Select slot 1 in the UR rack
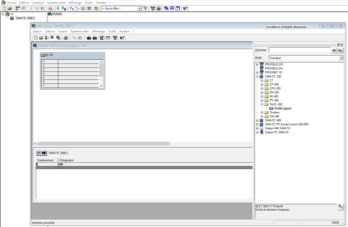This screenshot has height=227, width=348. pyautogui.click(x=71, y=62)
